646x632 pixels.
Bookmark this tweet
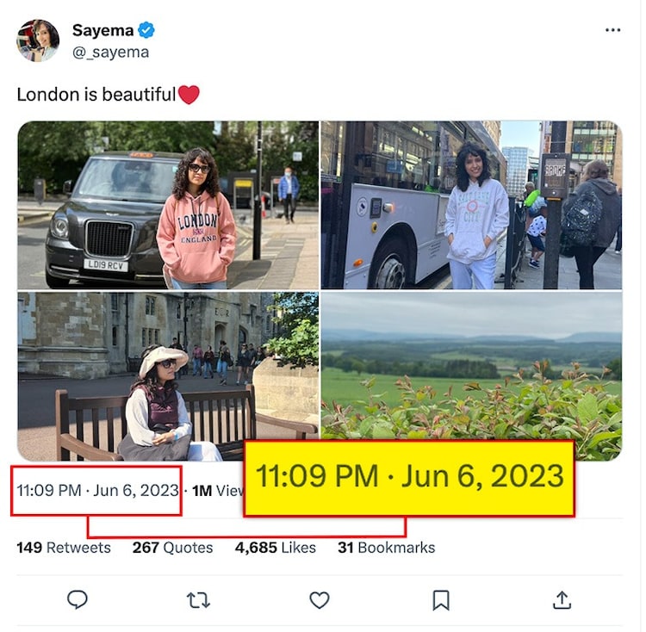click(440, 599)
